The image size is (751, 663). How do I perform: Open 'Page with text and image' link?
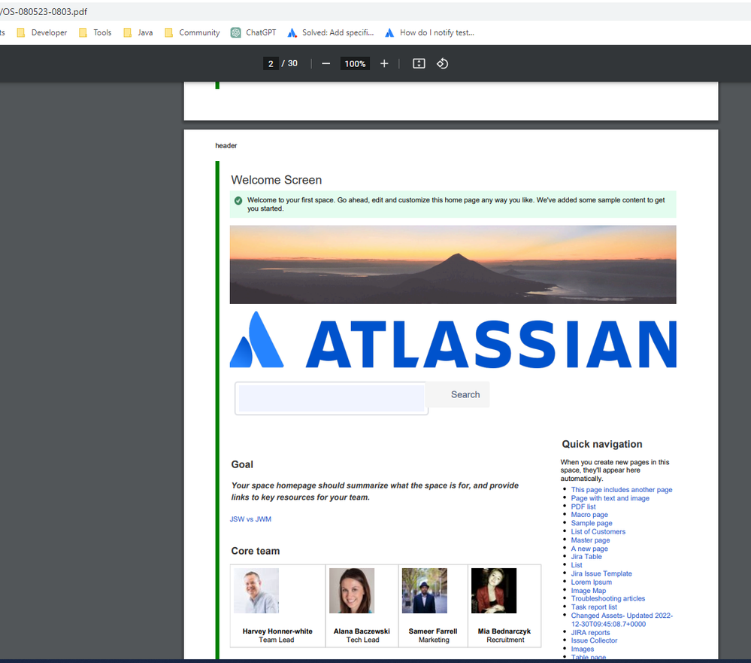tap(610, 498)
